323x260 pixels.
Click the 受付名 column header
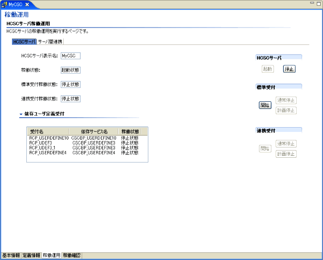tap(48, 131)
